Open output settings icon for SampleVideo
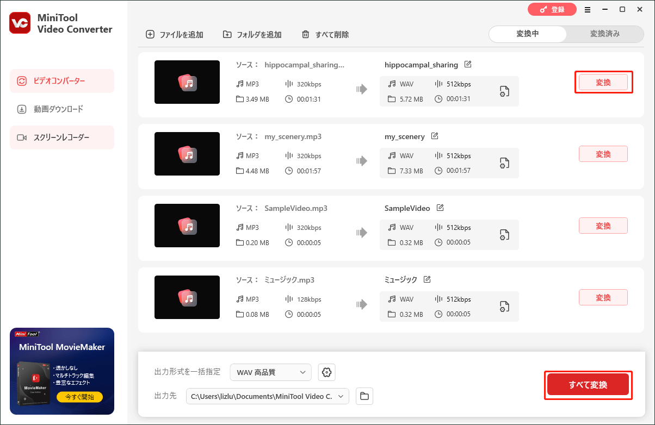The width and height of the screenshot is (655, 425). 504,235
